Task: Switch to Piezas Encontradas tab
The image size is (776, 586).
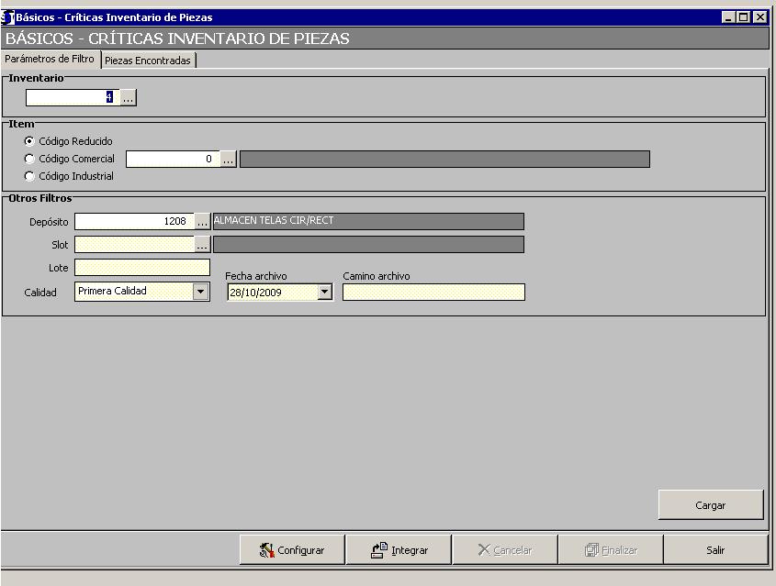Action: pyautogui.click(x=148, y=61)
